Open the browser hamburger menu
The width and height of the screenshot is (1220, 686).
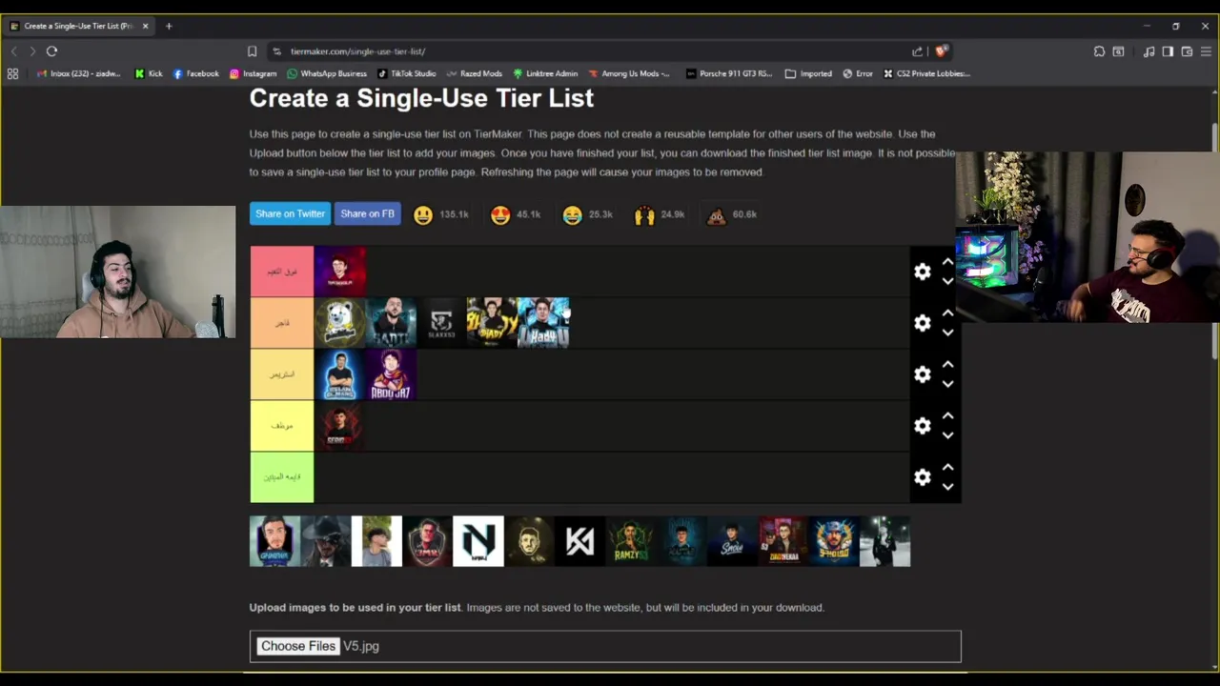pos(1207,51)
